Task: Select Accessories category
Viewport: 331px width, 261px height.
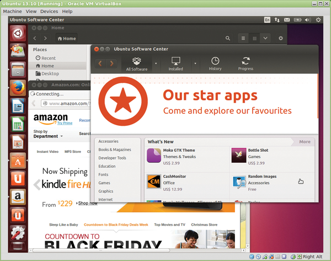Action: 108,141
